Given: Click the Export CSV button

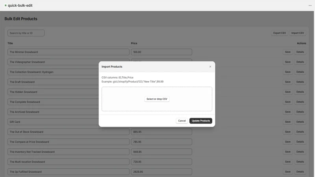Looking at the screenshot, I should tap(280, 33).
